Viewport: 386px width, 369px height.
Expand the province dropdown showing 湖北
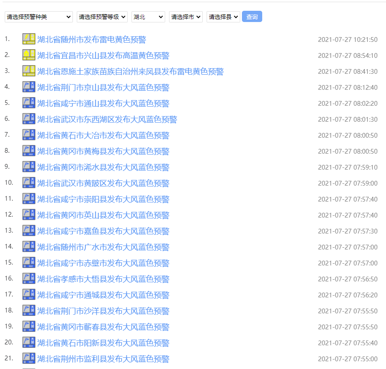coord(148,17)
